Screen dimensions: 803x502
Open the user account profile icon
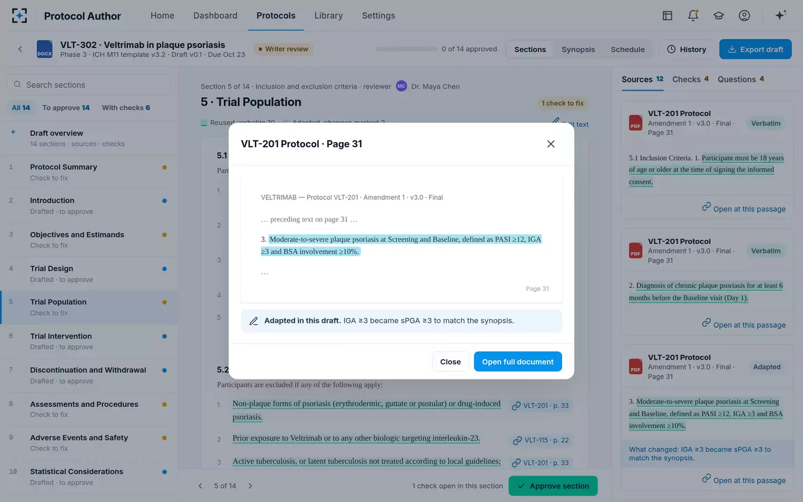coord(744,16)
